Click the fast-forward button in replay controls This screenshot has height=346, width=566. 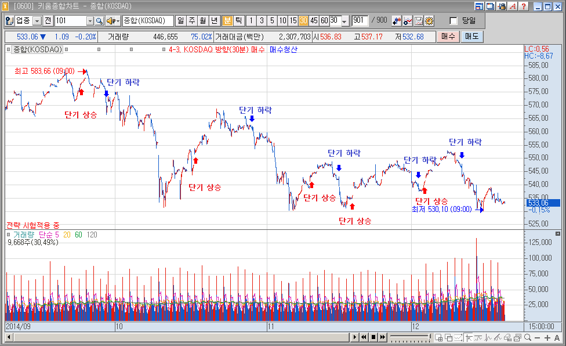pyautogui.click(x=383, y=337)
